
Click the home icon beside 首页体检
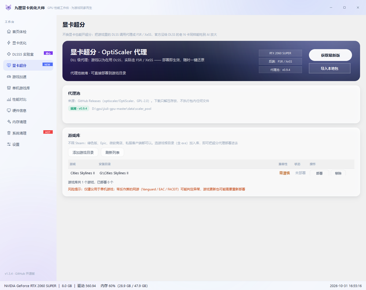click(x=9, y=32)
